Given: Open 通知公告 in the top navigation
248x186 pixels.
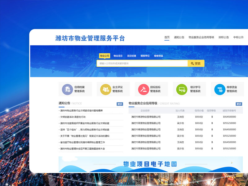Looking at the screenshot, I should (x=179, y=37).
